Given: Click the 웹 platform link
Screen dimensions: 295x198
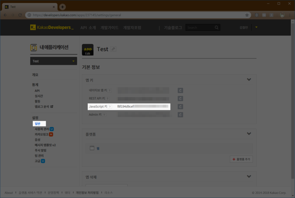Looking at the screenshot, I should [98, 148].
